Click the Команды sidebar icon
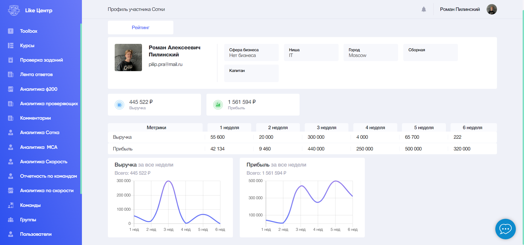 coord(11,205)
